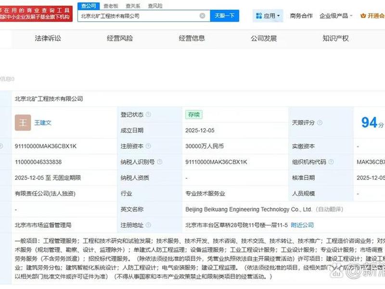Open the 应用 apps grid icon

[x=259, y=16]
